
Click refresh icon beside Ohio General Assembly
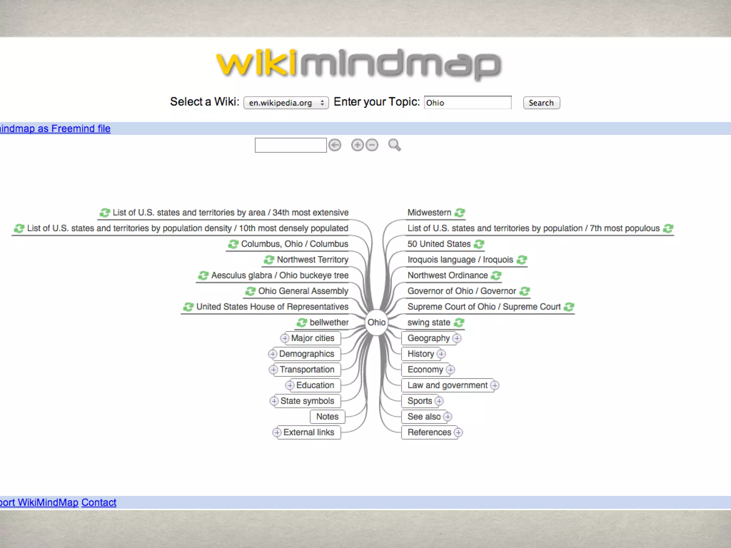coord(250,291)
